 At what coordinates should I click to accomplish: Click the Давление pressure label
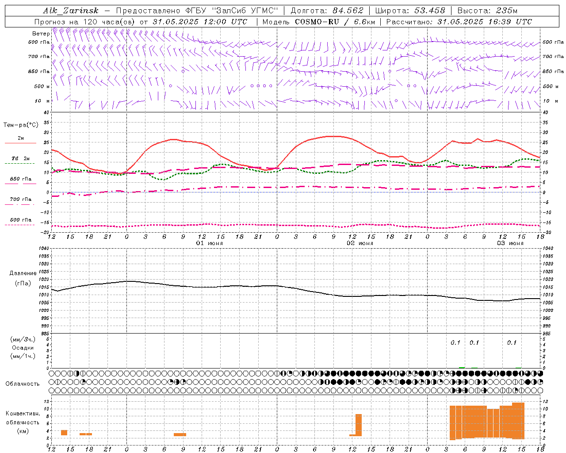click(23, 273)
